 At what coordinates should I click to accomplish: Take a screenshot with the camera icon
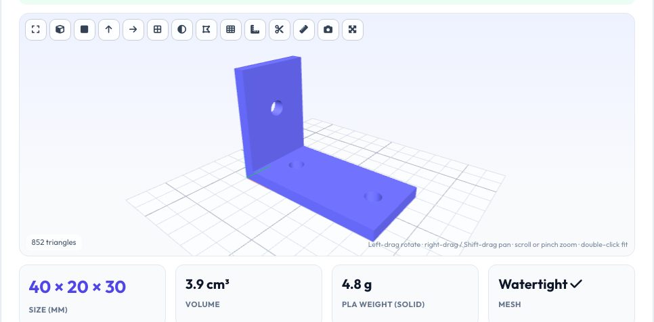(328, 30)
